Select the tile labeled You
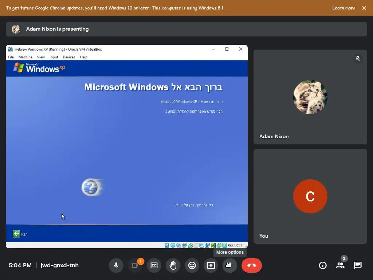The width and height of the screenshot is (373, 280). coord(310,196)
